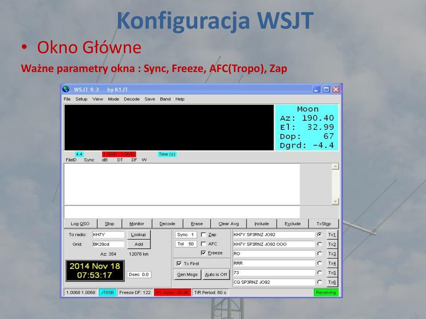Click the Add button

[138, 244]
